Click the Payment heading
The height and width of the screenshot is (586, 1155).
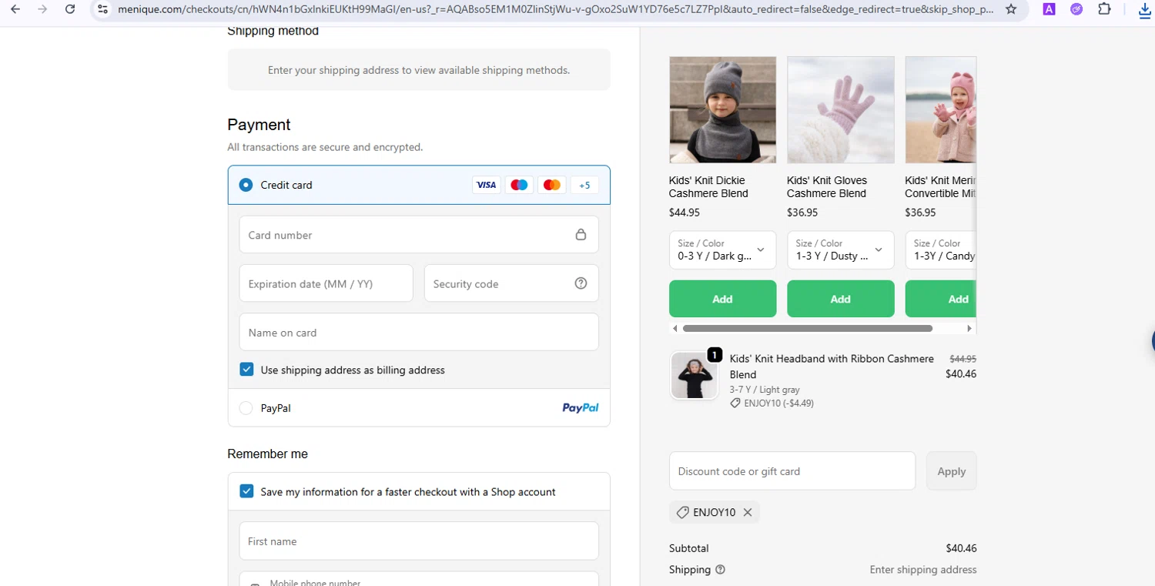point(259,125)
